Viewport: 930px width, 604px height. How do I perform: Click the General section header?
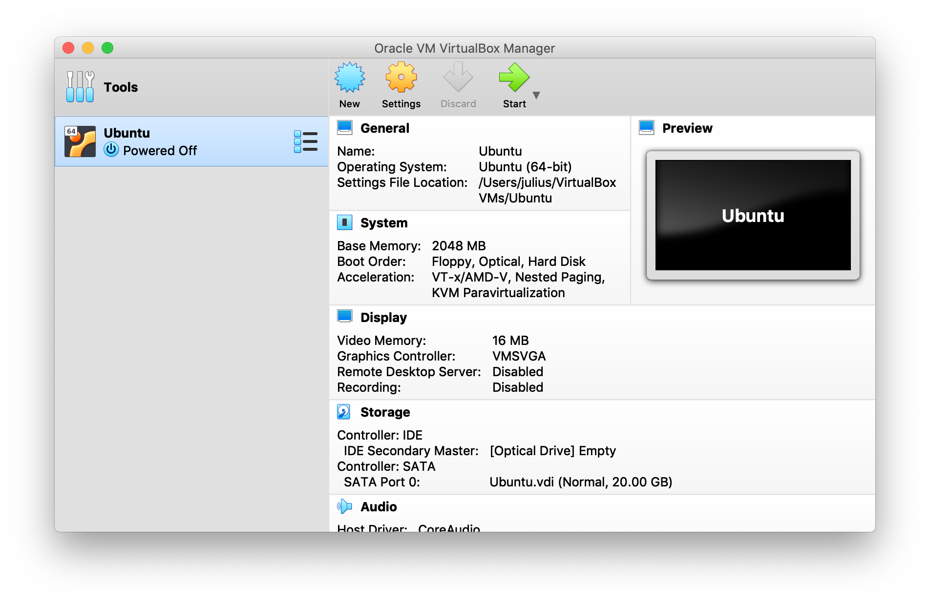point(384,128)
